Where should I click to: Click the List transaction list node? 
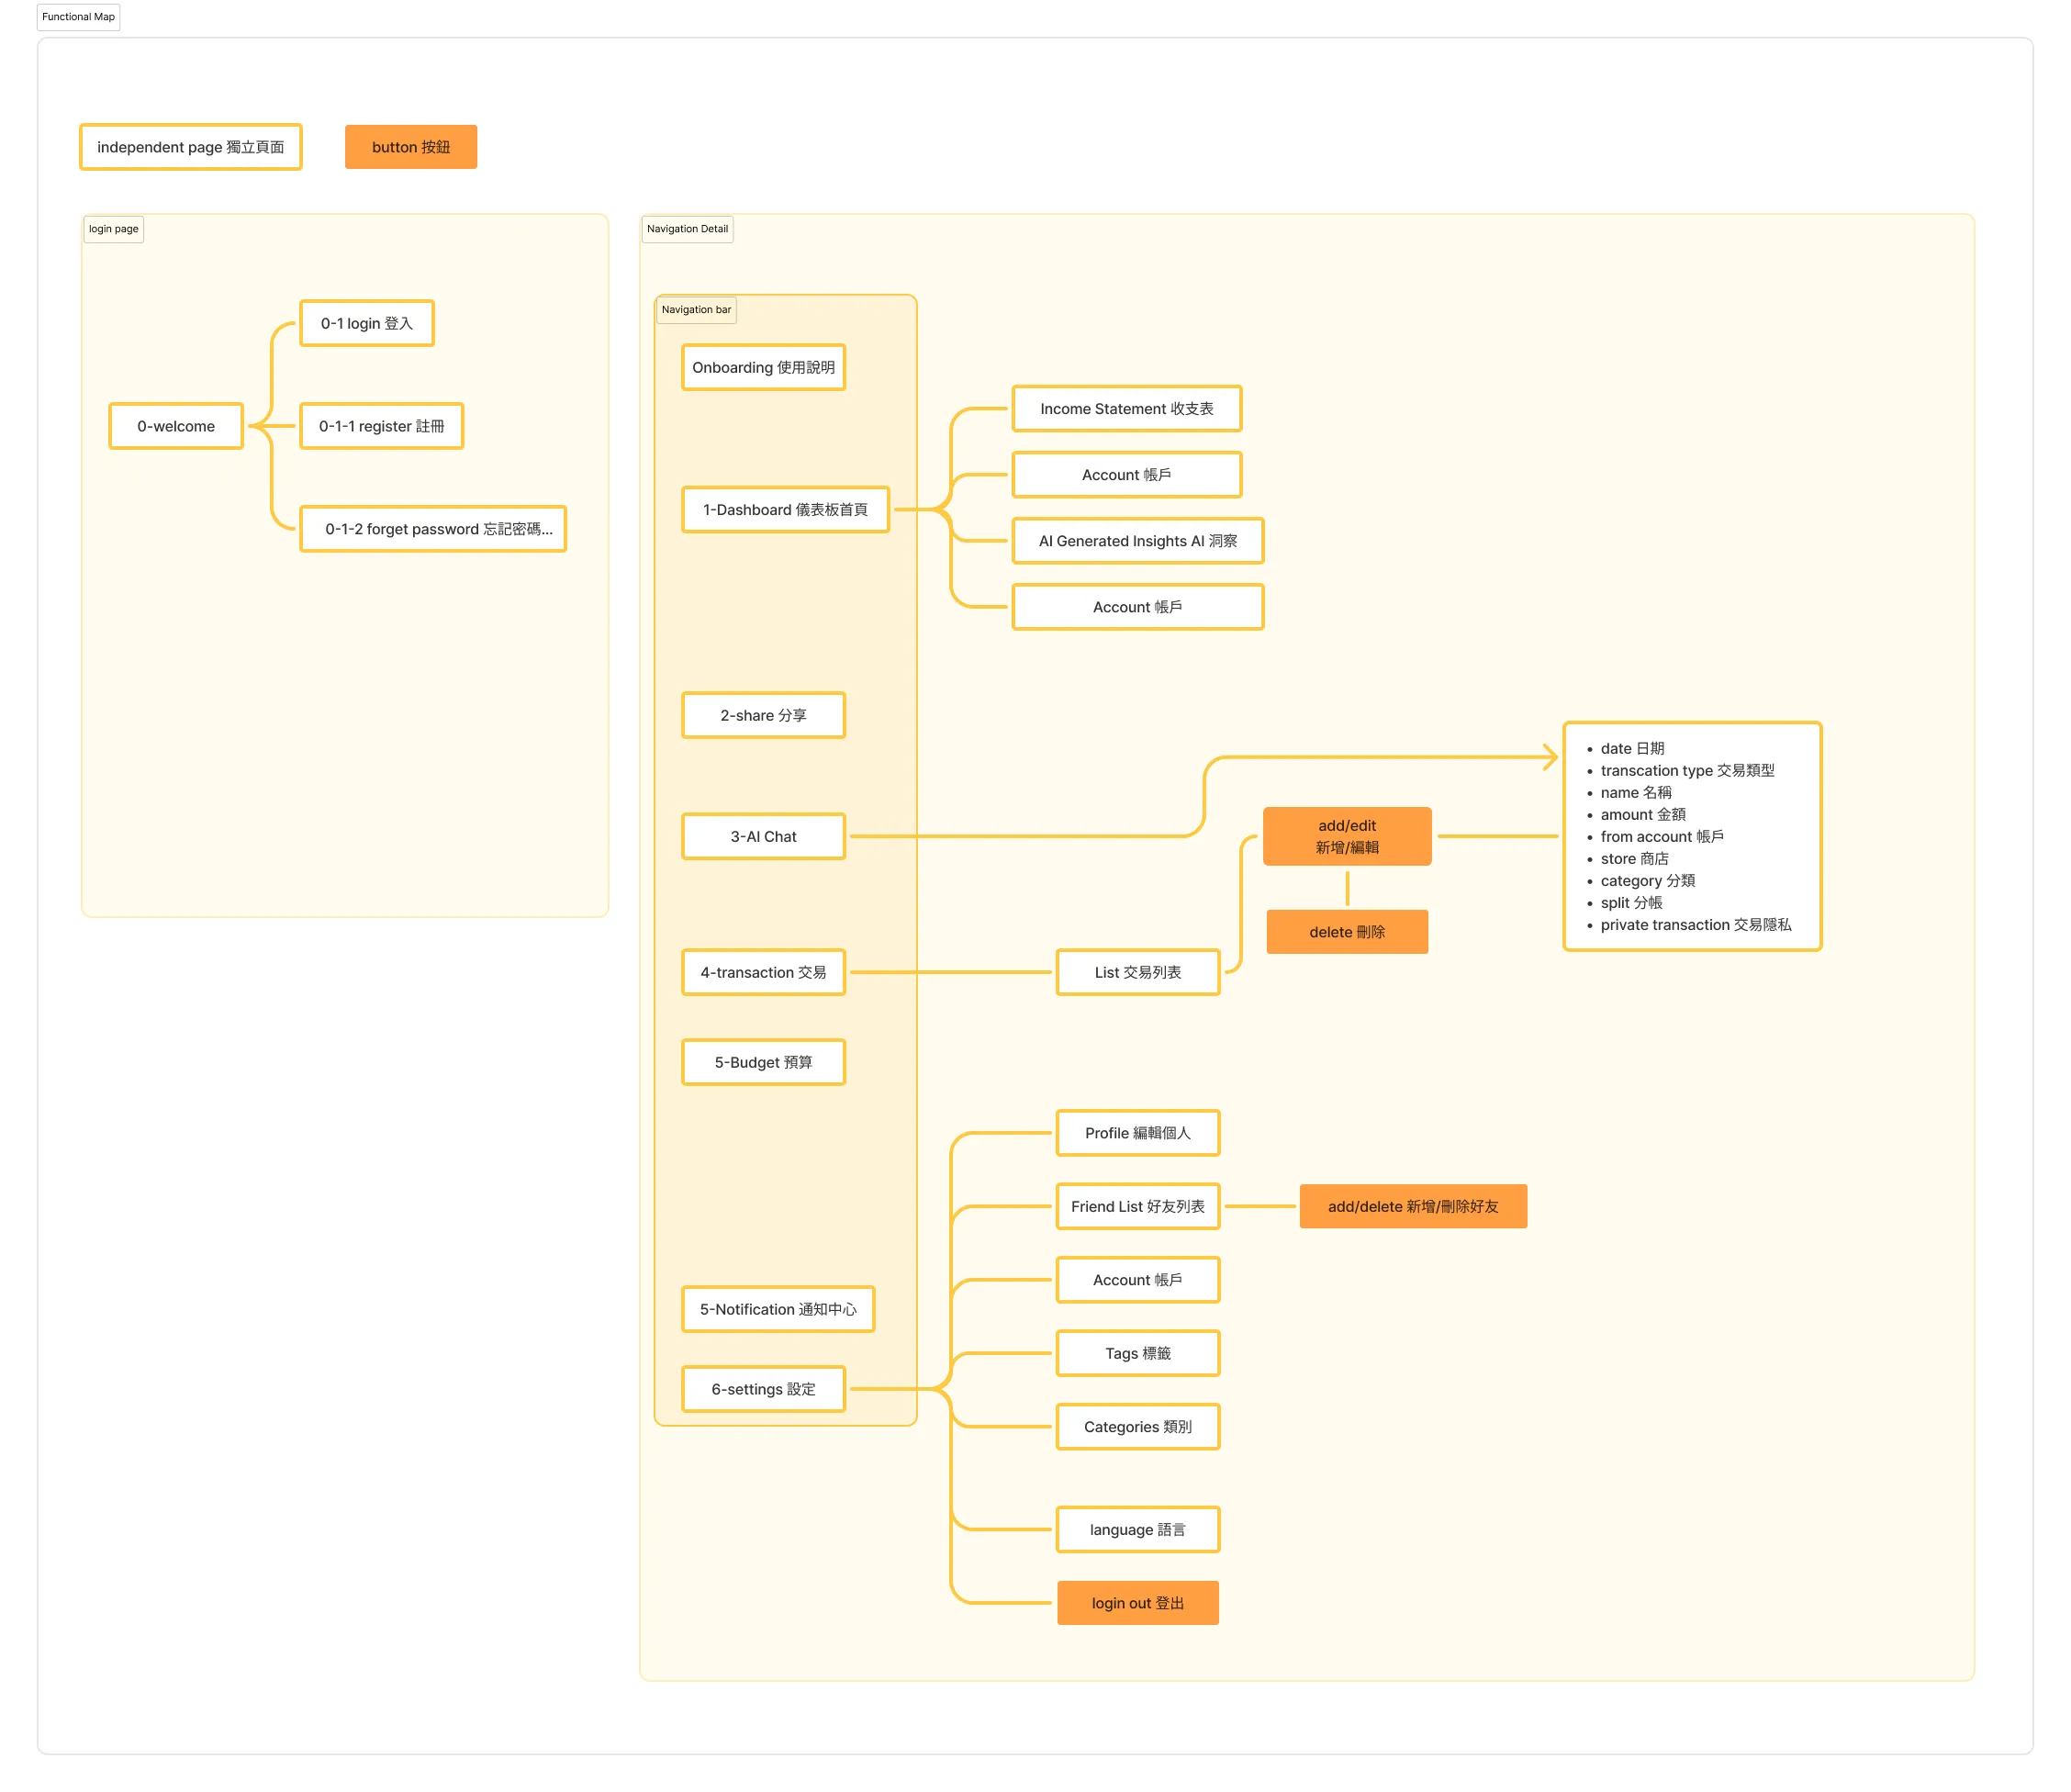(x=1137, y=972)
